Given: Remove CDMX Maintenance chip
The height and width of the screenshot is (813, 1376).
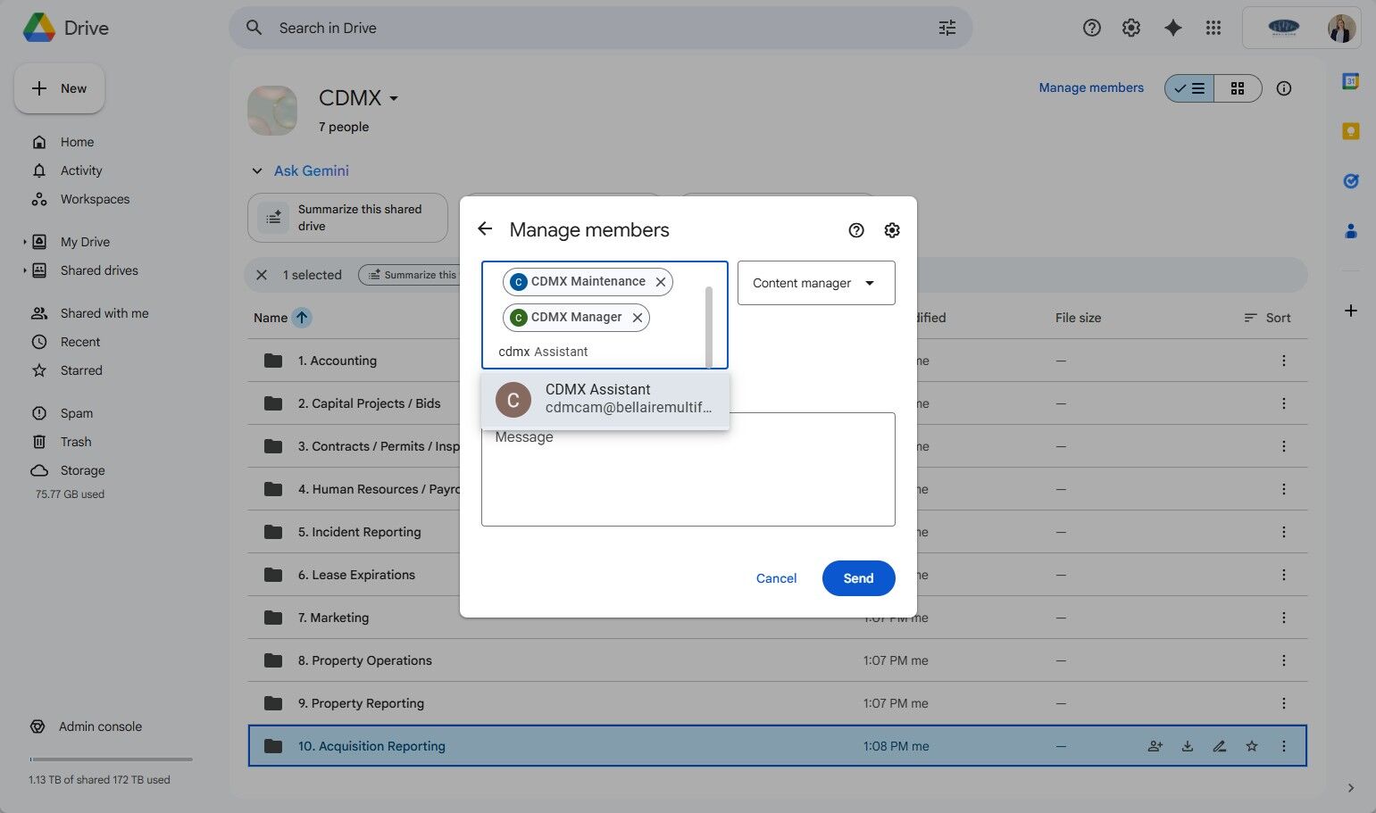Looking at the screenshot, I should click(661, 282).
